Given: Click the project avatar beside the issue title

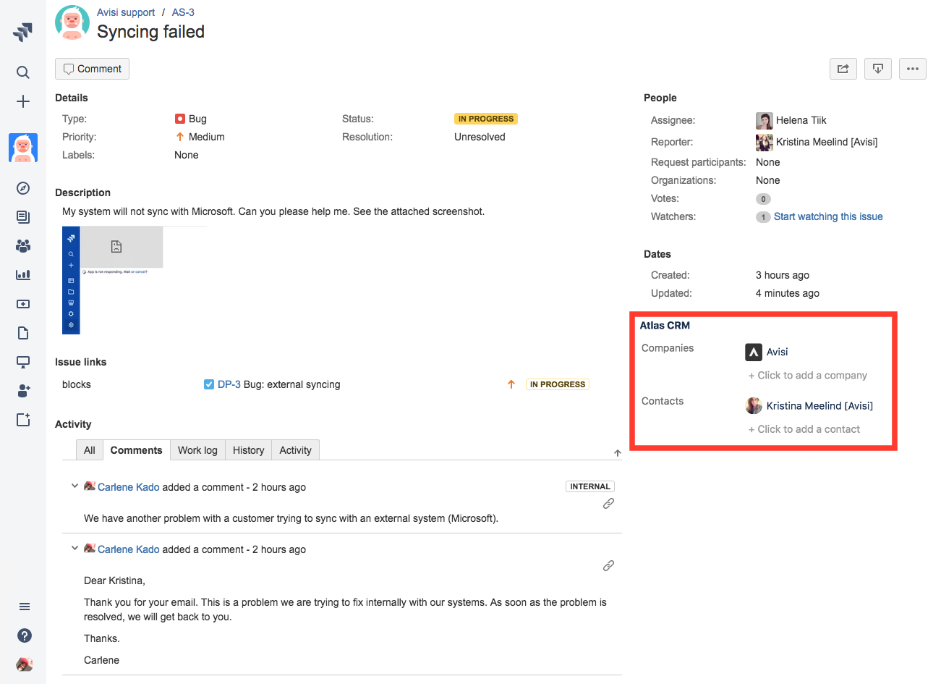Looking at the screenshot, I should click(72, 22).
